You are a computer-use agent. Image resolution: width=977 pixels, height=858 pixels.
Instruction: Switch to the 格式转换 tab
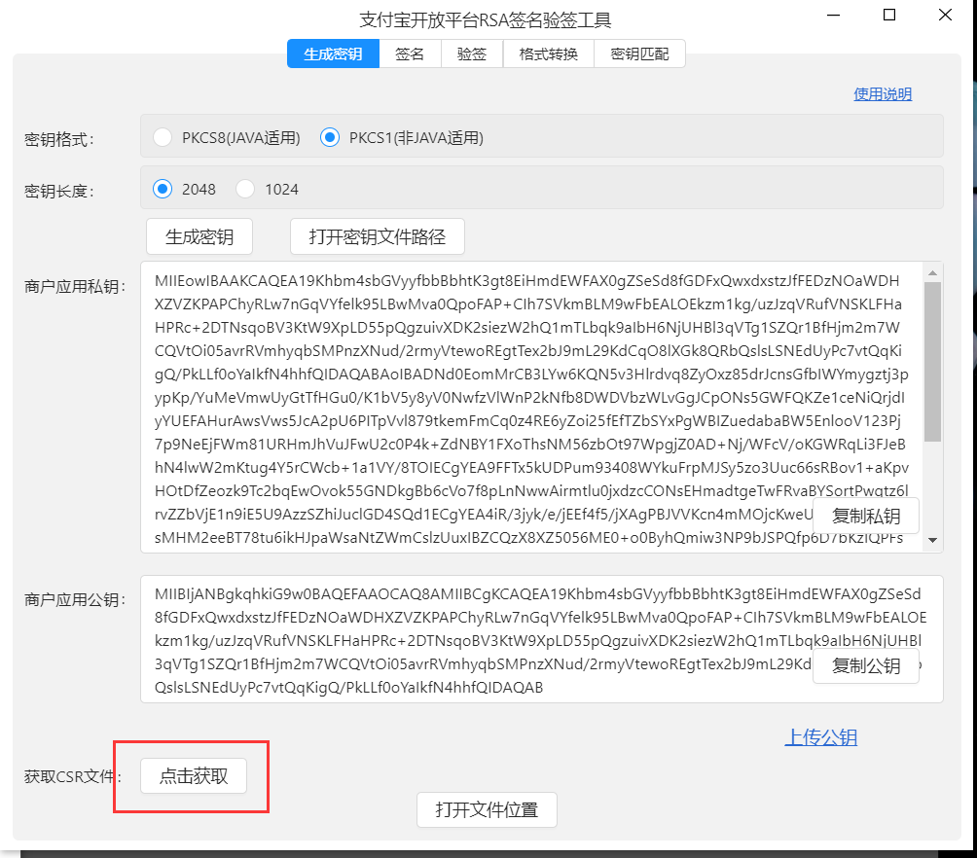pos(548,54)
